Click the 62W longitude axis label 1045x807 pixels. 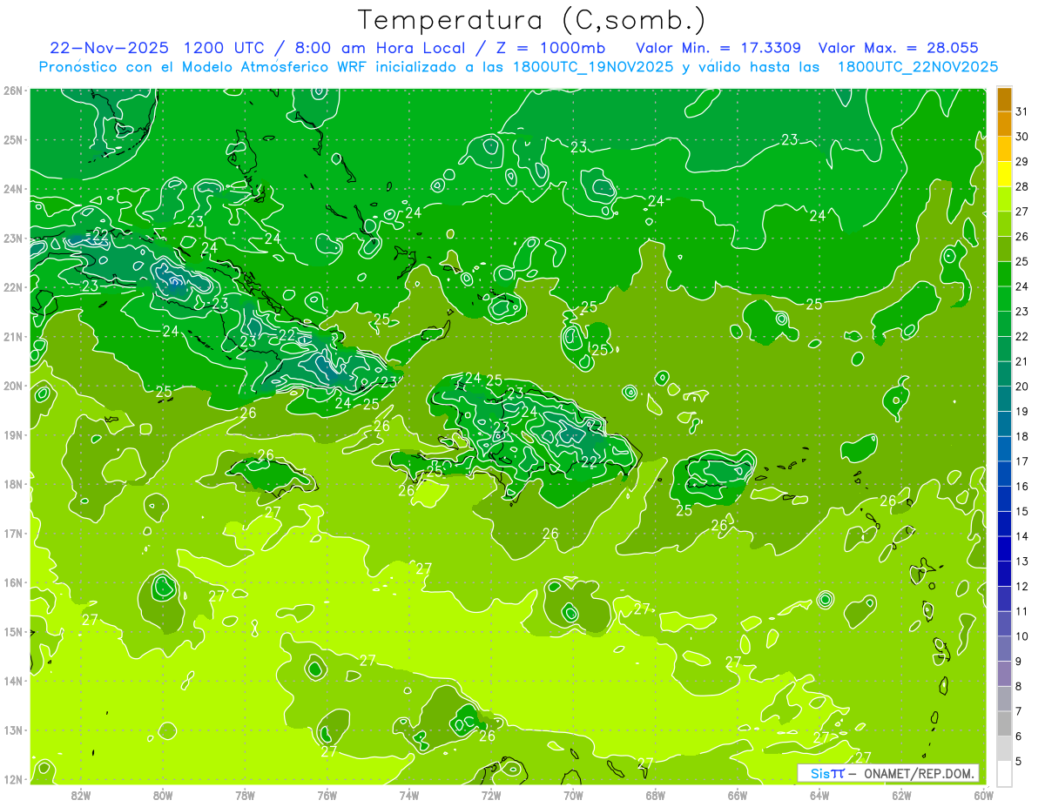[901, 794]
